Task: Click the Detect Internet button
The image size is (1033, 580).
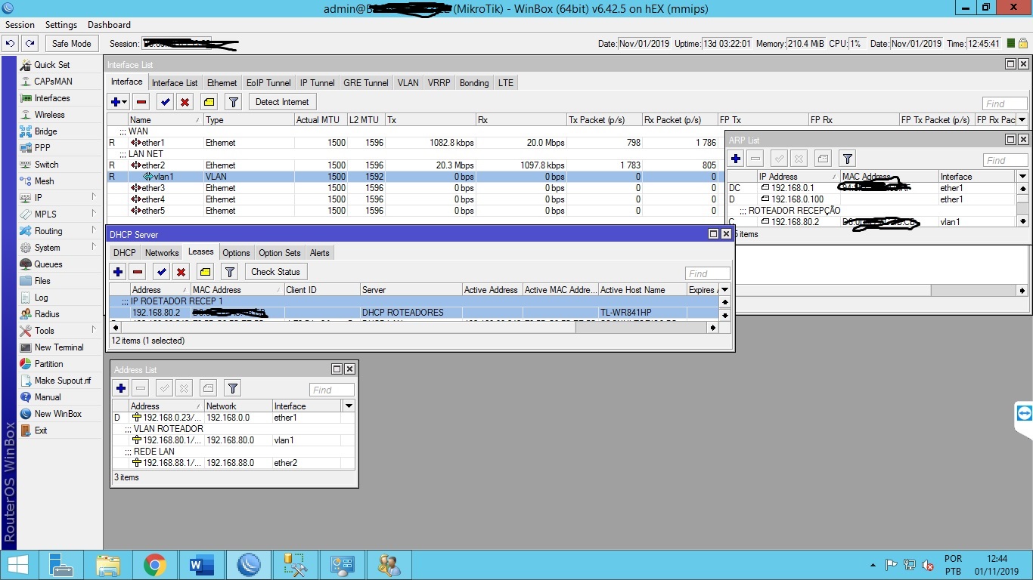Action: tap(282, 102)
